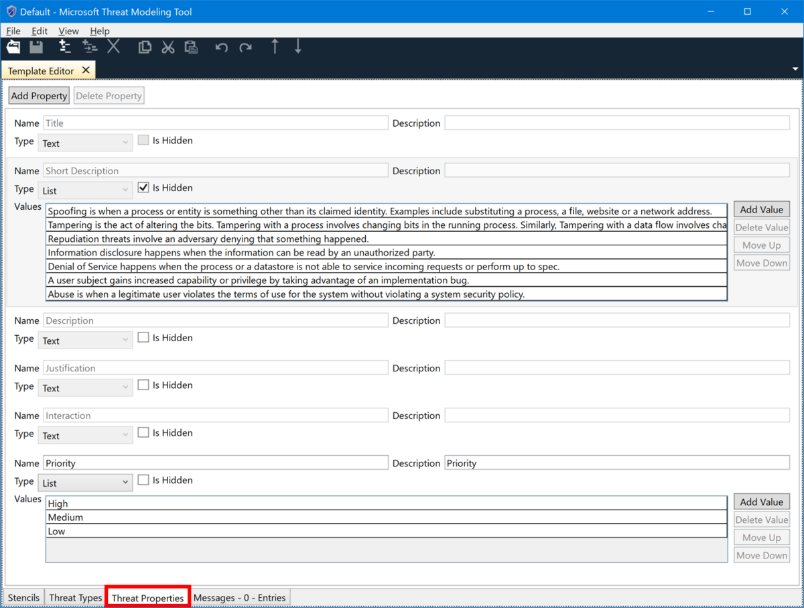Click the copy toolbar icon
The width and height of the screenshot is (804, 608).
145,47
